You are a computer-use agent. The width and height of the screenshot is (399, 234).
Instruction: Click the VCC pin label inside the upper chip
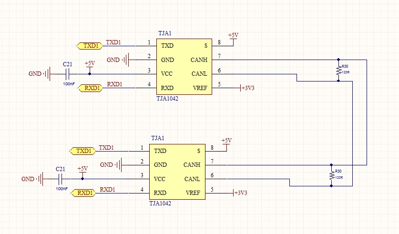coord(167,74)
